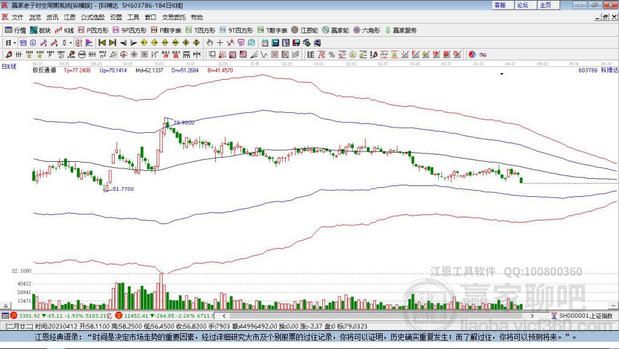Open the 文件 menu
Viewport: 619px width, 349px height.
point(18,17)
